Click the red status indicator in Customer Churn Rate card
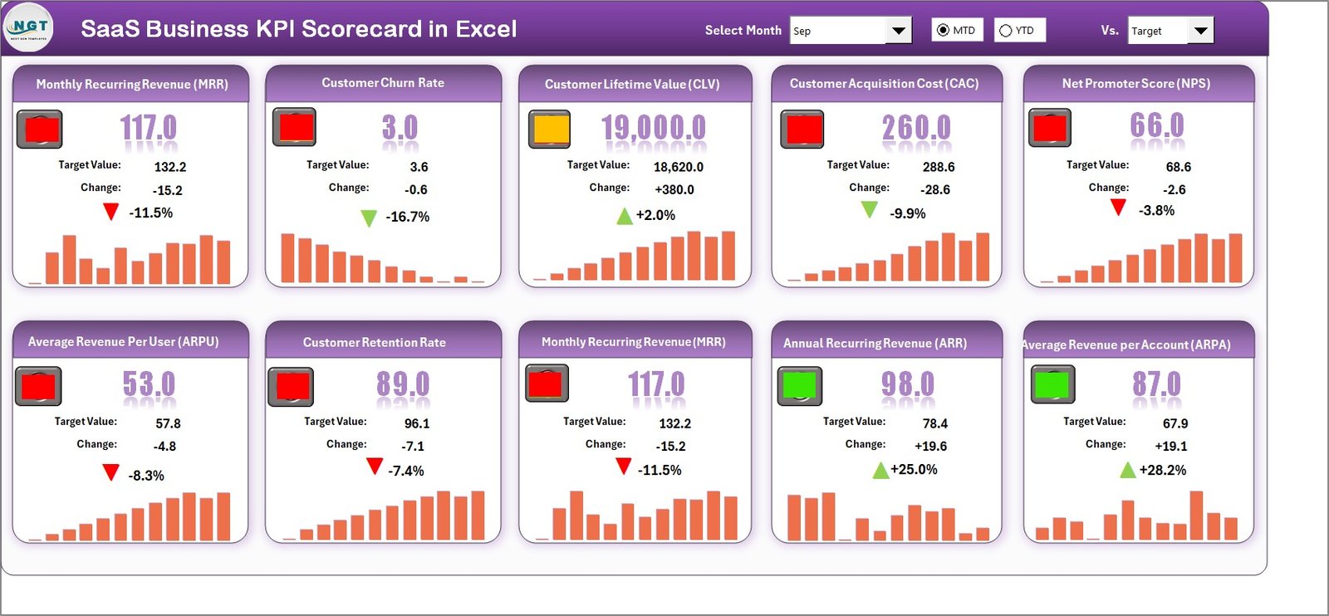 295,127
